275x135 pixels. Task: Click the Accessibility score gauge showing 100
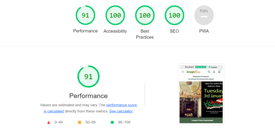(x=115, y=15)
